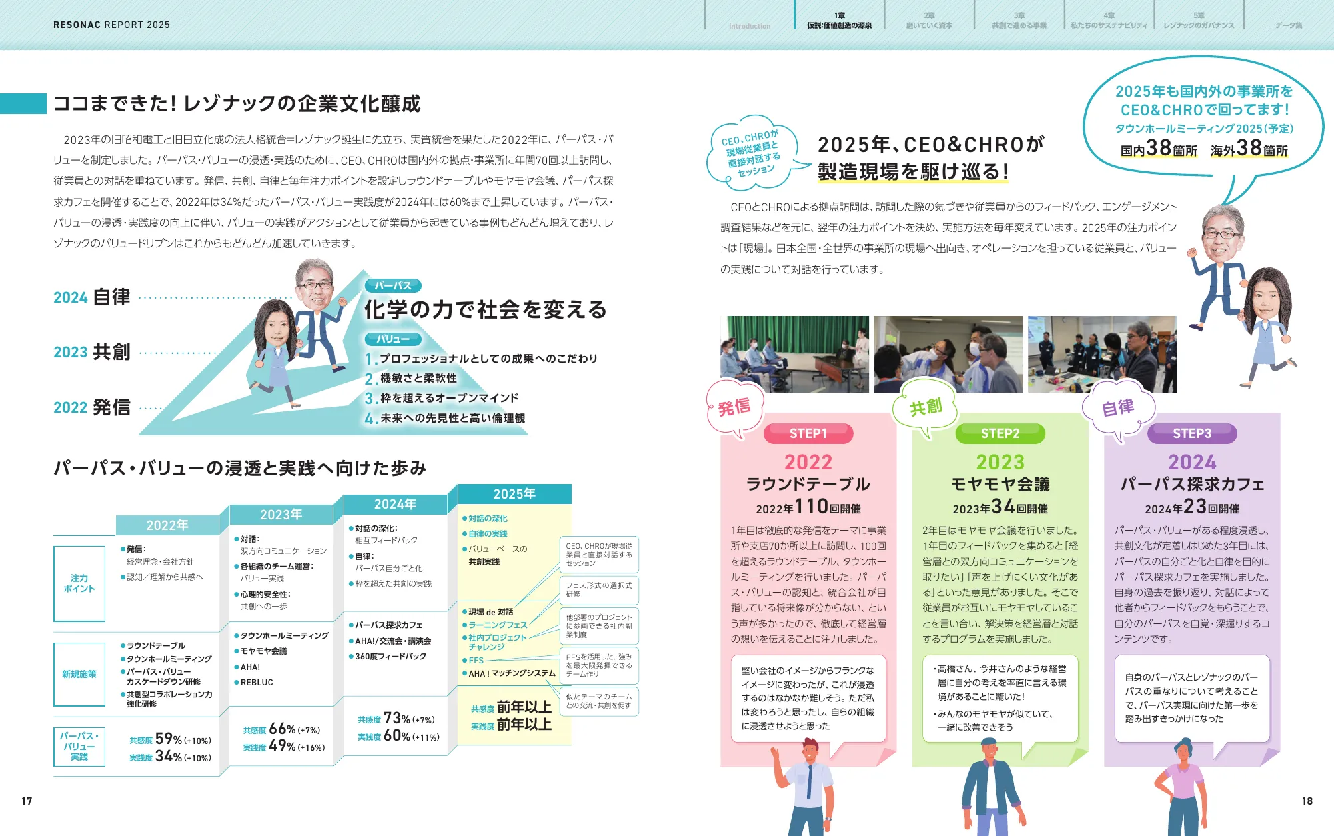
Task: Click the 共創 green speech bubble icon
Action: tap(926, 407)
